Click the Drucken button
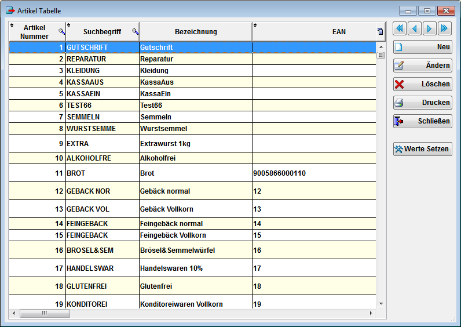The image size is (461, 327). click(x=422, y=103)
